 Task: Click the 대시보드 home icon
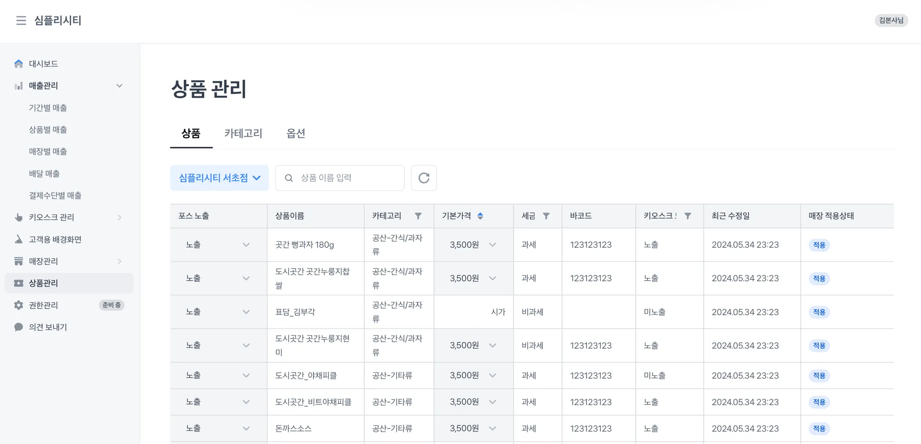pos(18,64)
